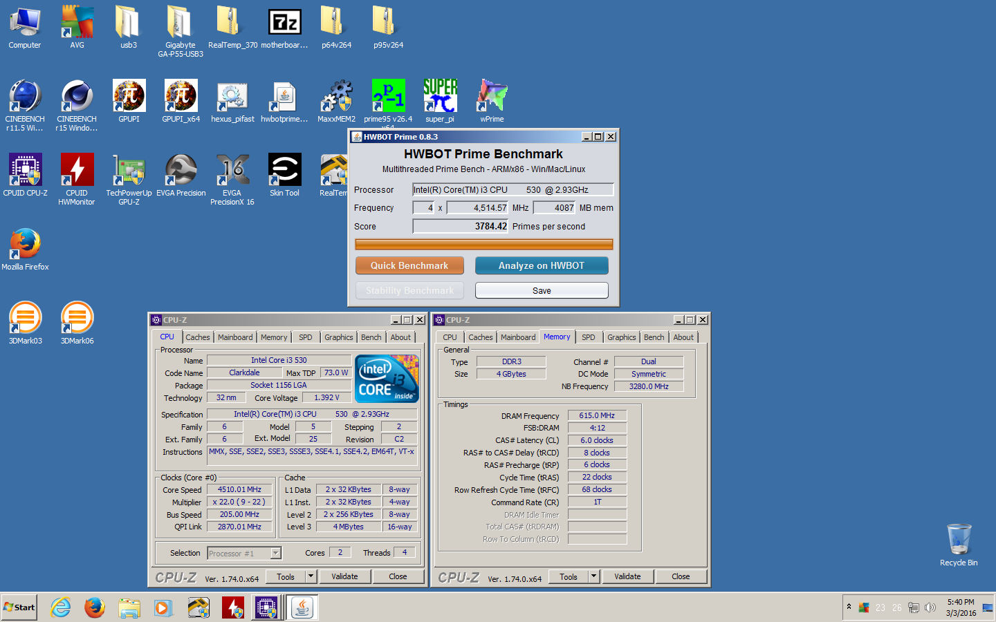Launch EVGA Precision shortcut

181,176
